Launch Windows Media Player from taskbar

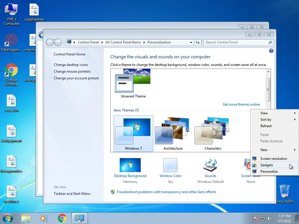[44, 218]
